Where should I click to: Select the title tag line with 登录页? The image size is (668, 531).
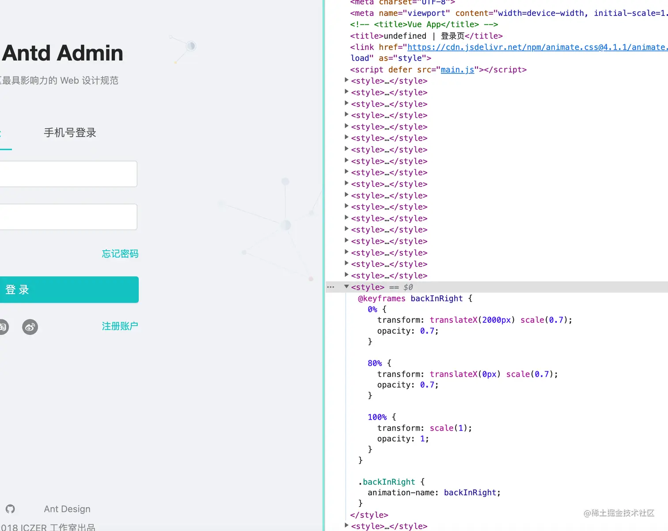[426, 36]
